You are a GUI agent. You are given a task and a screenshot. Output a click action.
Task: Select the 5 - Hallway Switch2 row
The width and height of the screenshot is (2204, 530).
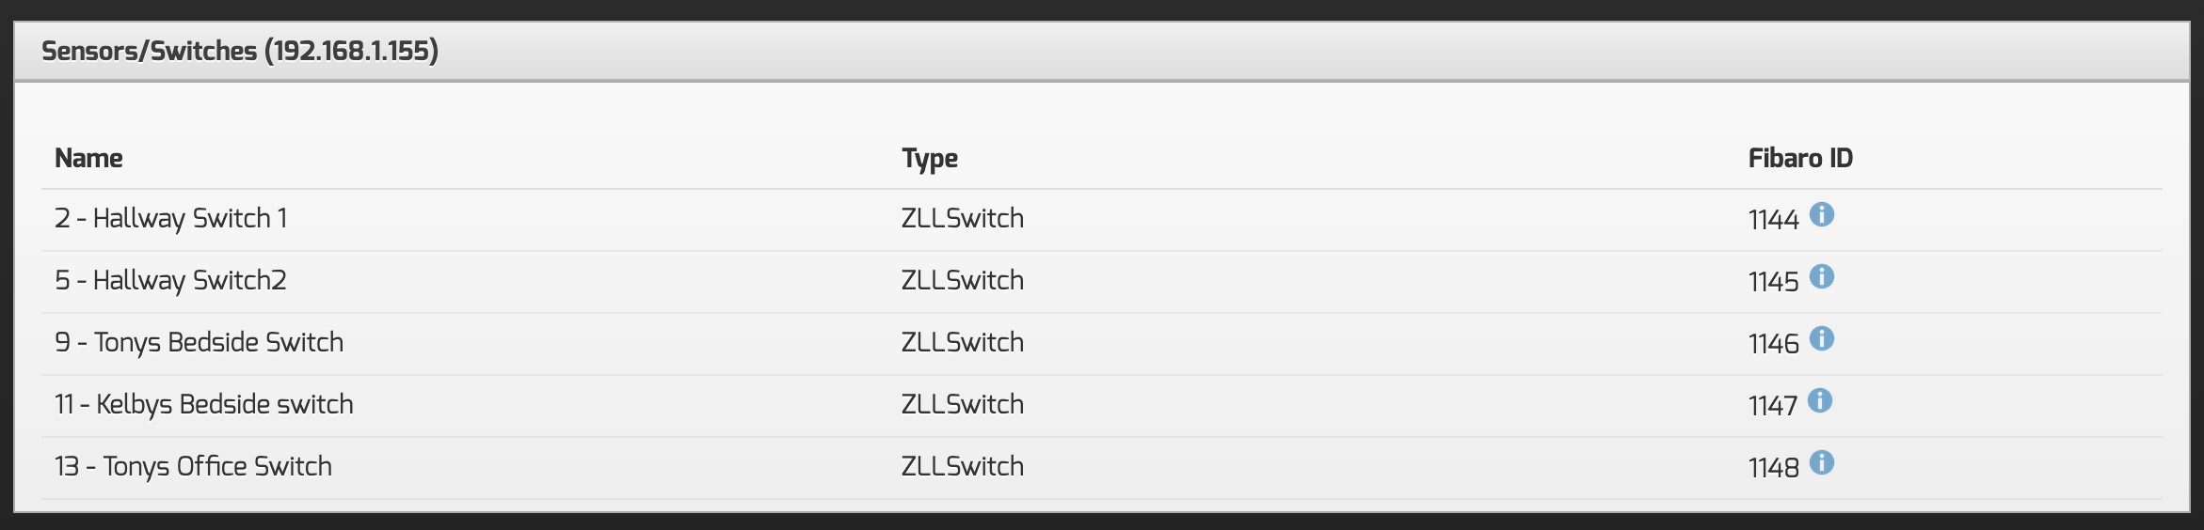170,281
